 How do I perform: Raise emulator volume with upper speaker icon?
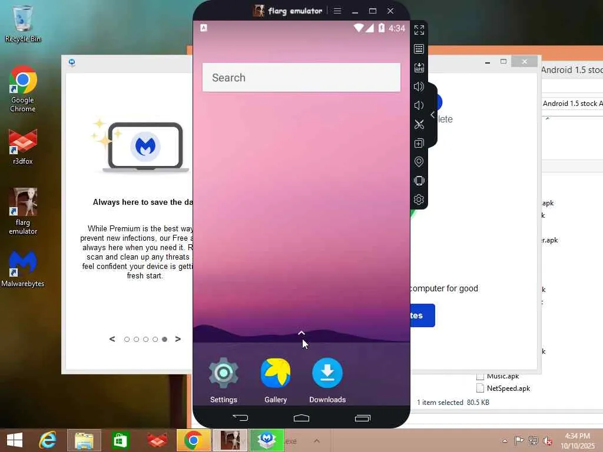(419, 87)
